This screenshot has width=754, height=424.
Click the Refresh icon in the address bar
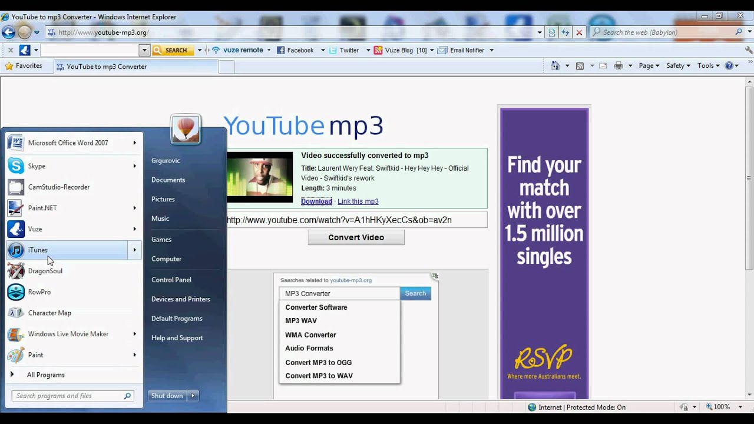point(565,32)
